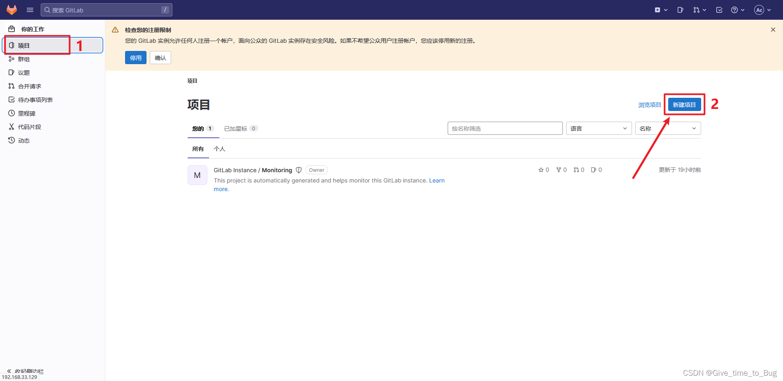Click the 里程碑 clock icon

(12, 113)
